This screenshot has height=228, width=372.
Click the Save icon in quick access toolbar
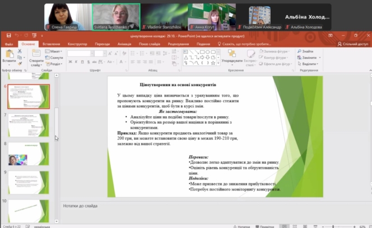pyautogui.click(x=7, y=35)
